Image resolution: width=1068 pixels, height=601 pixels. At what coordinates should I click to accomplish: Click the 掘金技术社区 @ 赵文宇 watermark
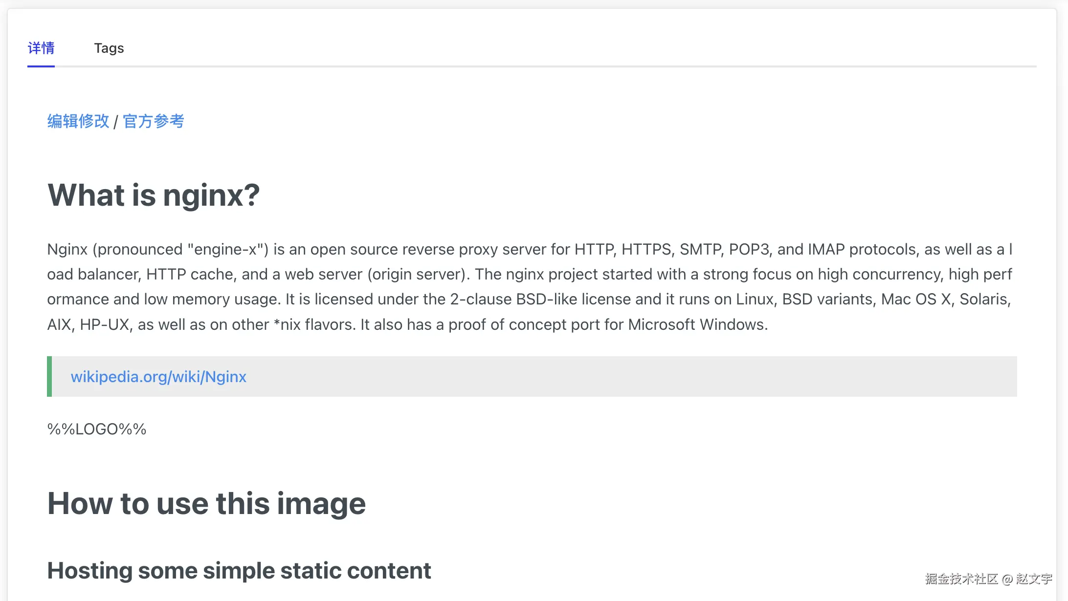click(988, 579)
